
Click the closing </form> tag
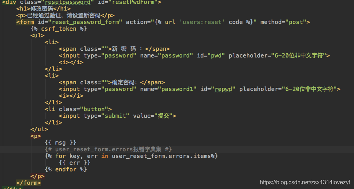point(29,183)
